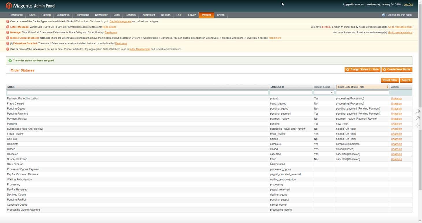Click the zoom-out magnifier icon at right edge
Image resolution: width=422 pixels, height=223 pixels.
click(418, 118)
